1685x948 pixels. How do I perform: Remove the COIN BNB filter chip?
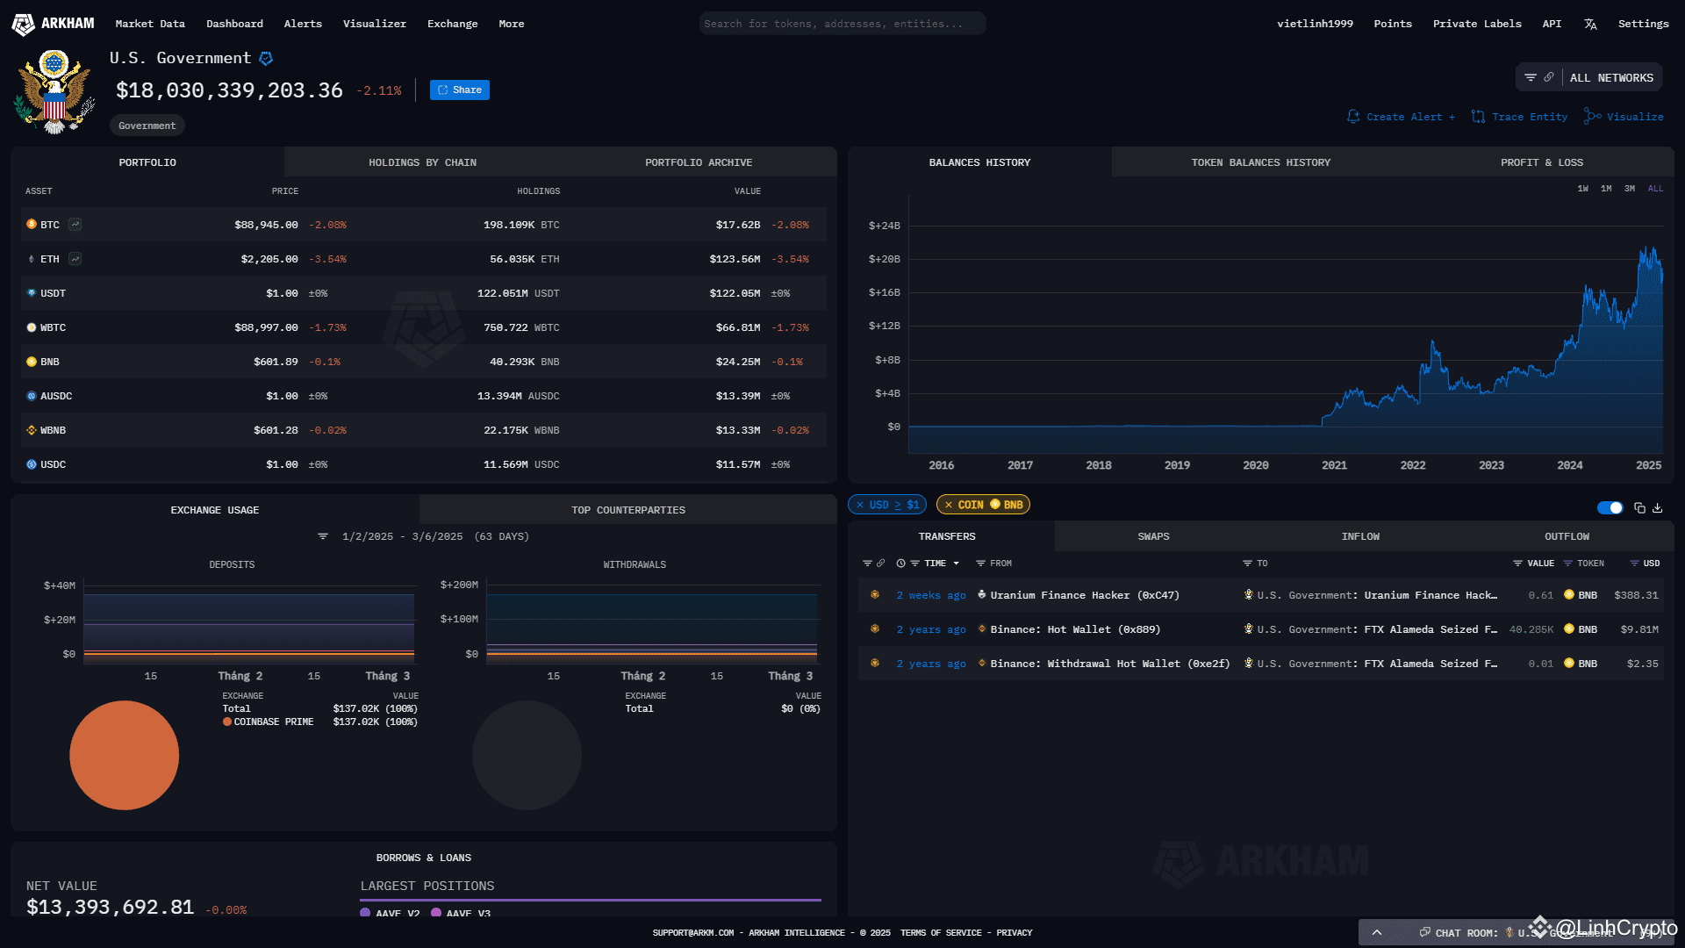[949, 505]
